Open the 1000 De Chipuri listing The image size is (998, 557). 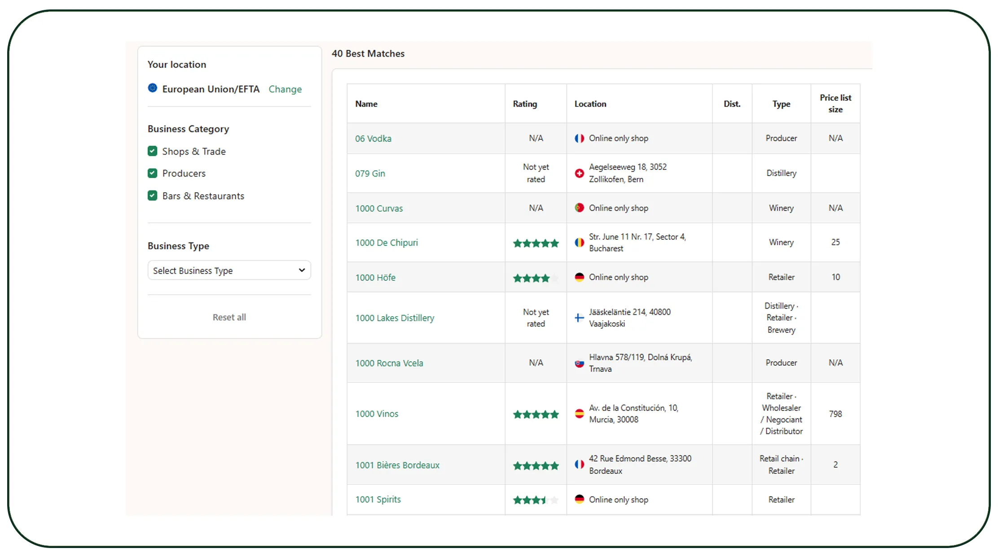[387, 243]
